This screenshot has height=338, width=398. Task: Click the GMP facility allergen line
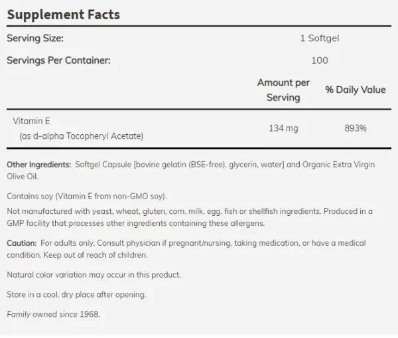[x=136, y=223]
